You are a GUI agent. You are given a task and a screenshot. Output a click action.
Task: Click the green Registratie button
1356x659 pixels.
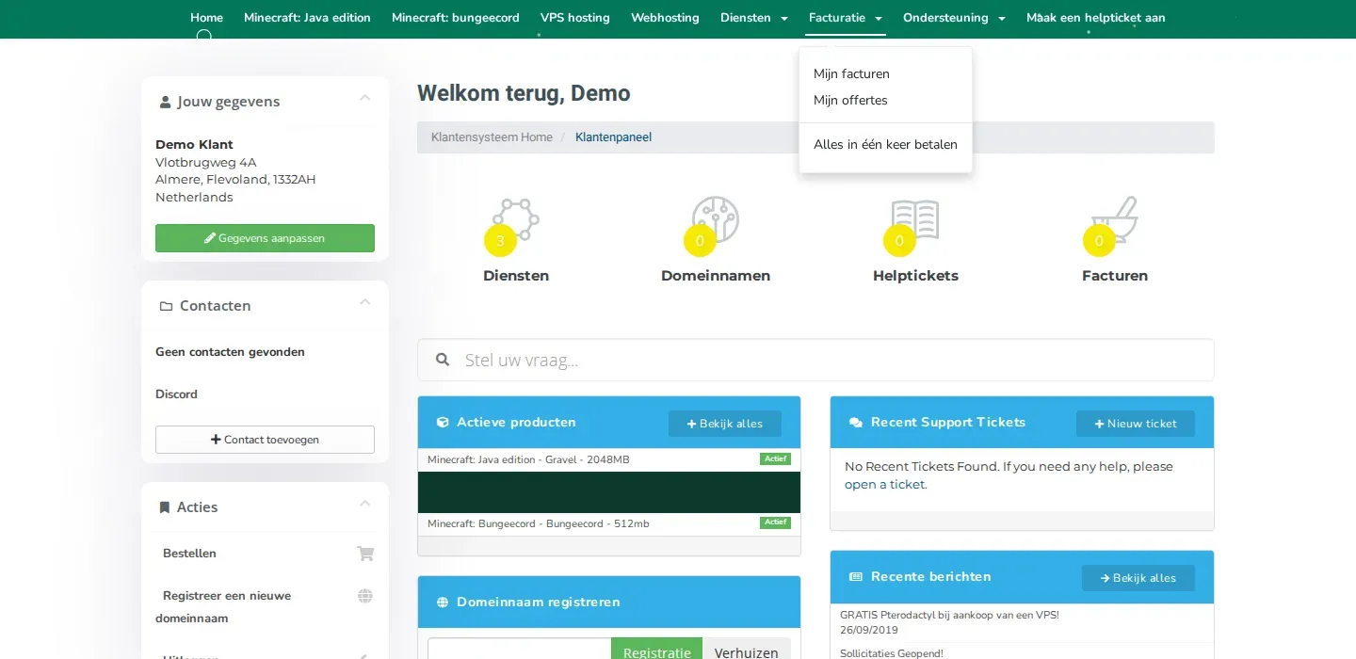coord(657,650)
